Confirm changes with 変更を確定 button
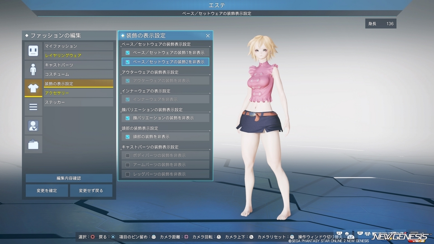 [x=47, y=191]
